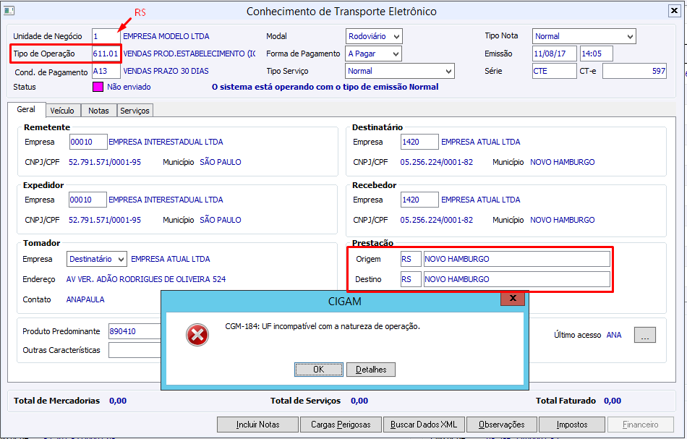Click the Emissão date field 11/08/17
The image size is (687, 439).
click(x=554, y=54)
